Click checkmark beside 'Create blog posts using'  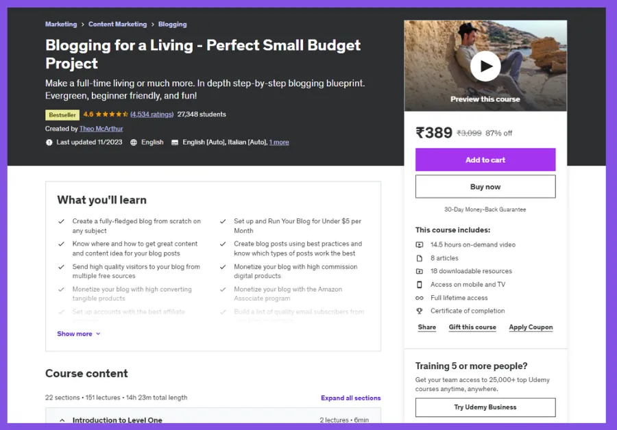click(x=223, y=244)
